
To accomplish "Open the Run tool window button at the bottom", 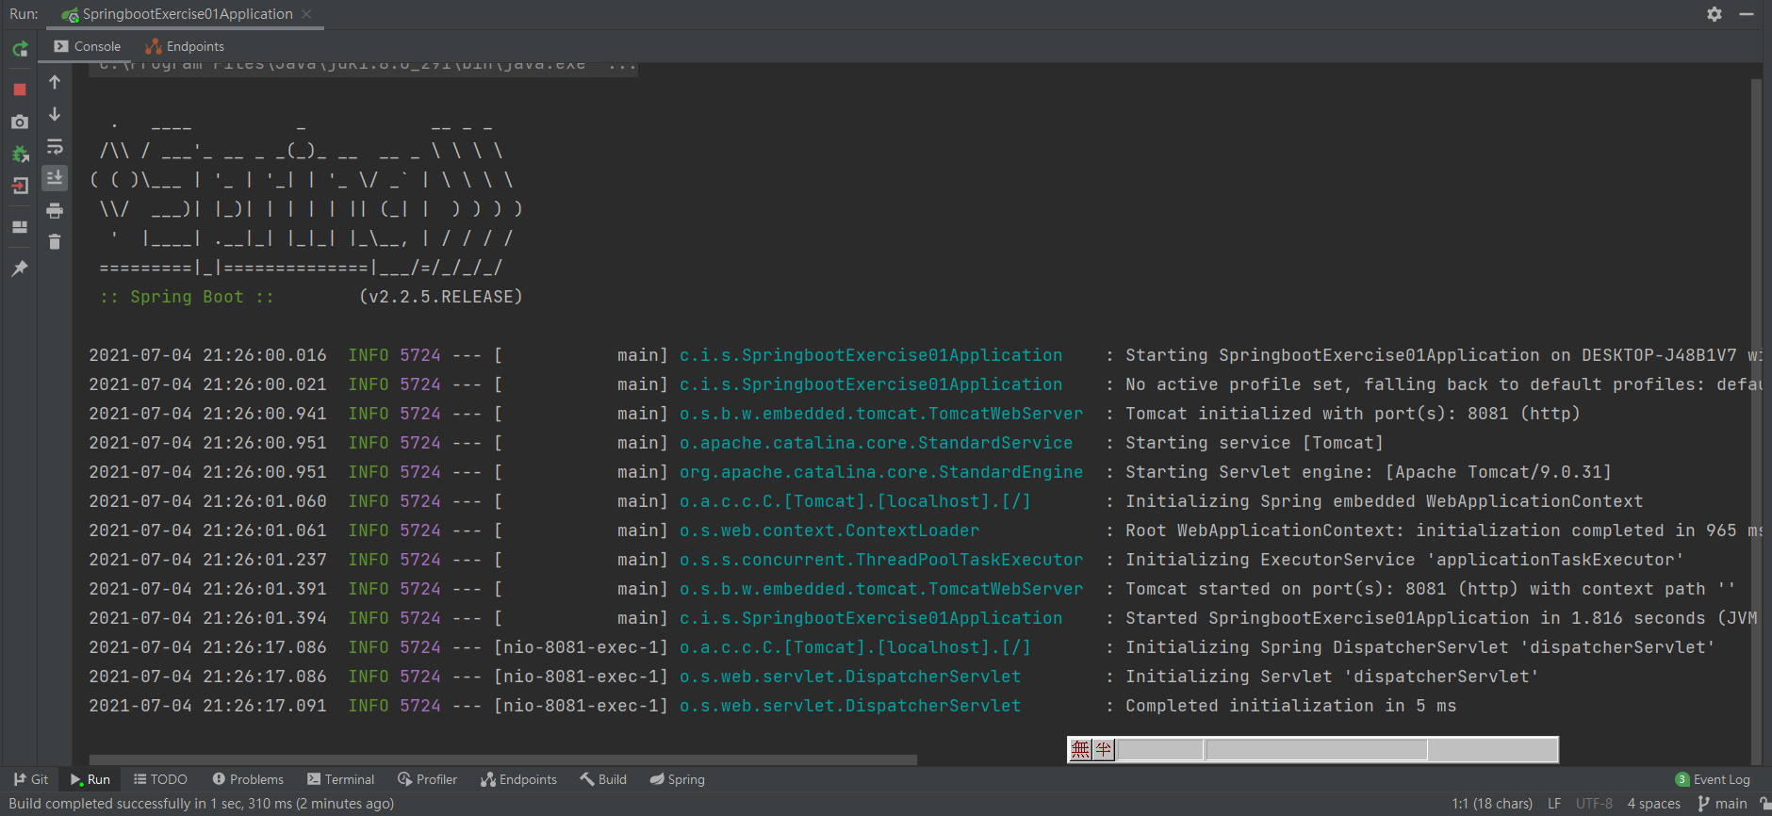I will point(90,779).
